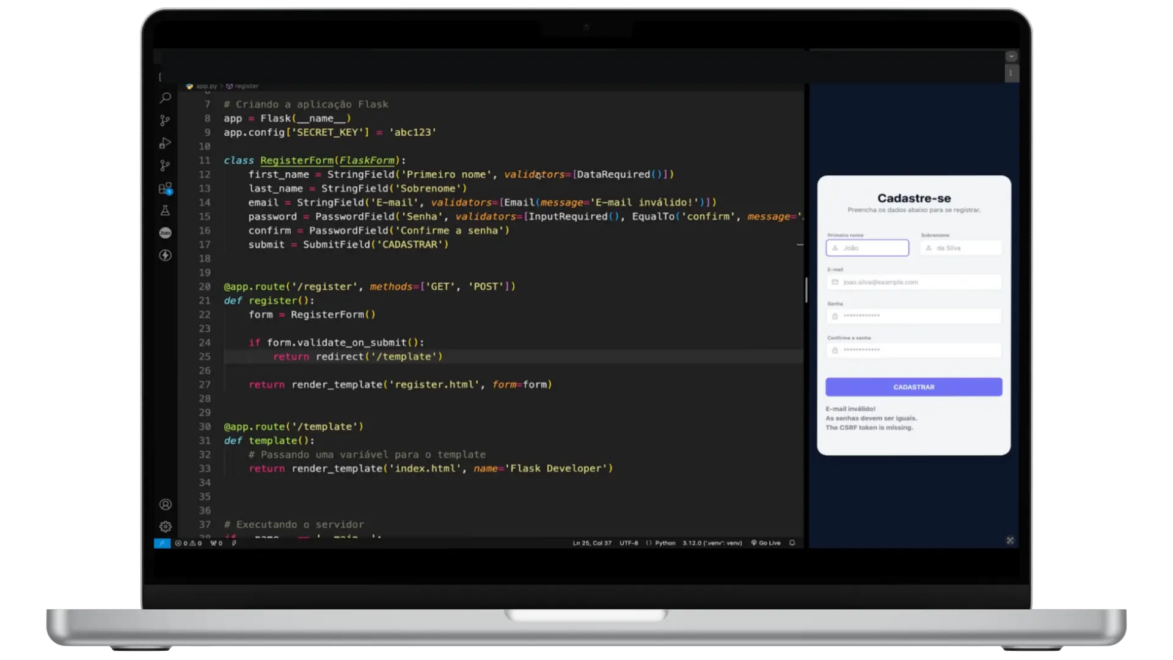The height and width of the screenshot is (660, 1173).
Task: Open the Run and Debug panel
Action: [x=165, y=143]
